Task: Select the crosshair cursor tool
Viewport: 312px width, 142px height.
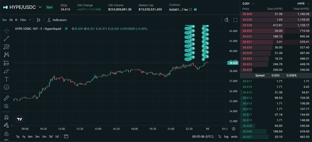Action: click(x=6, y=31)
